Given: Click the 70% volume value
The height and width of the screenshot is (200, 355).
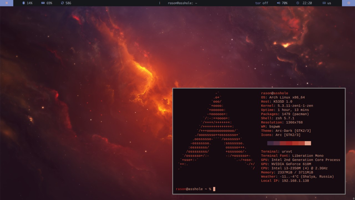Looking at the screenshot, I should [x=285, y=3].
